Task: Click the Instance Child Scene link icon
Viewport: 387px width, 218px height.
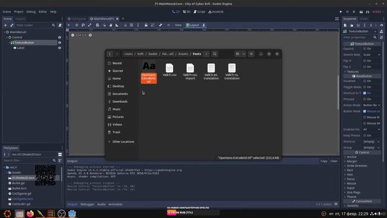Action: point(11,25)
